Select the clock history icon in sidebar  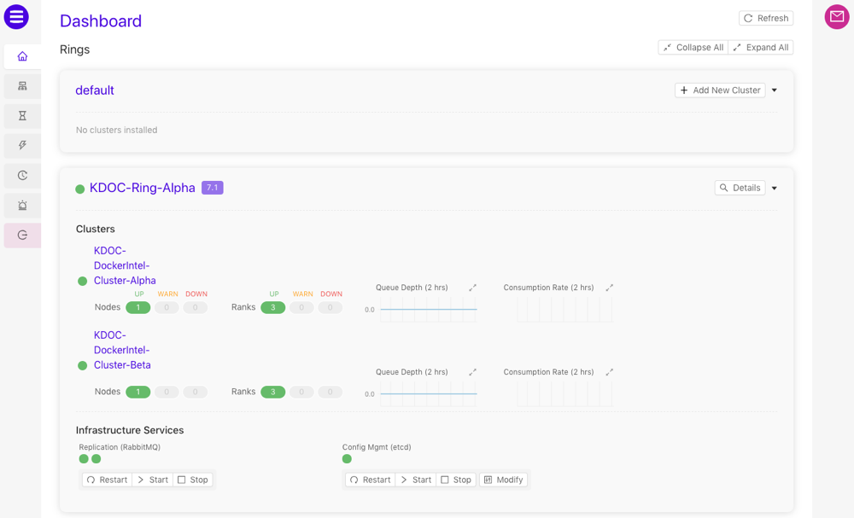click(x=21, y=175)
